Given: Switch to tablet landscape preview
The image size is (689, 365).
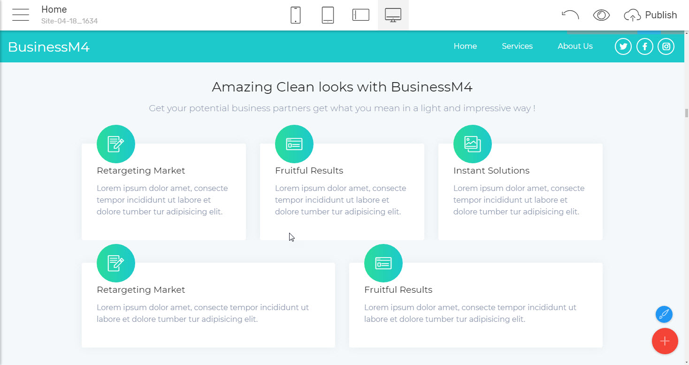Looking at the screenshot, I should [x=361, y=15].
